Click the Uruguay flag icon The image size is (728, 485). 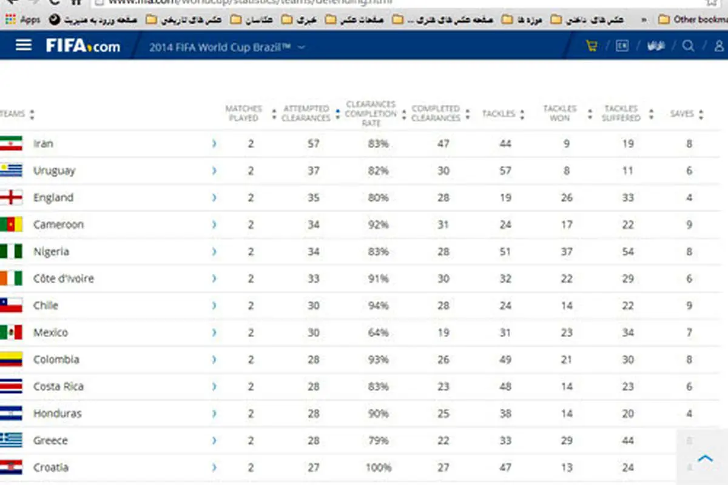point(11,170)
